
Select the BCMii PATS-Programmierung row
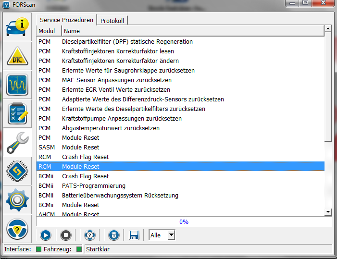pyautogui.click(x=94, y=186)
